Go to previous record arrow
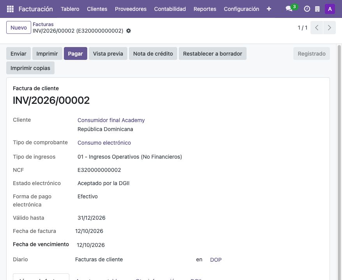 [317, 28]
